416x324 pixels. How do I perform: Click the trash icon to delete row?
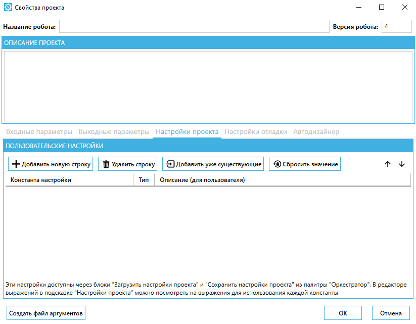106,164
